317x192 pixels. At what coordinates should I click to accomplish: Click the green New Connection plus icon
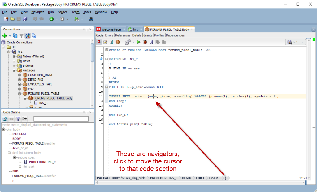(4, 36)
